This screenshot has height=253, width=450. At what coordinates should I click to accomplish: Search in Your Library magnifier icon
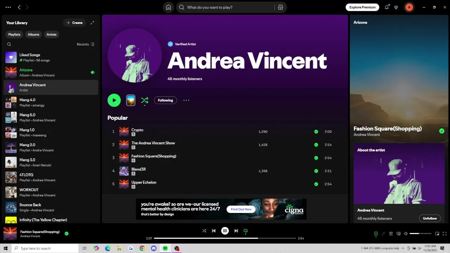9,44
